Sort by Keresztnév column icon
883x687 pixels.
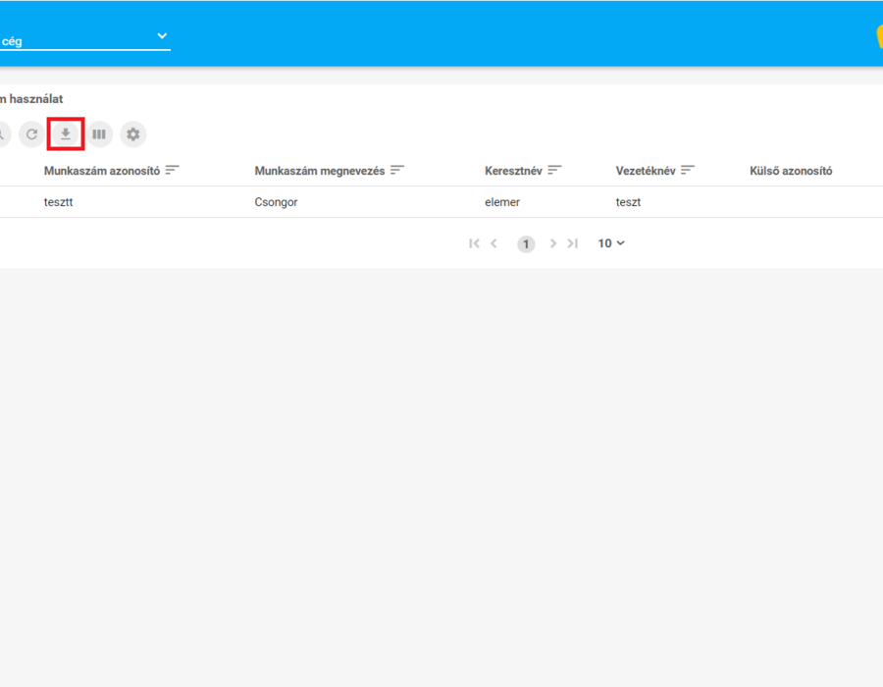tap(554, 170)
